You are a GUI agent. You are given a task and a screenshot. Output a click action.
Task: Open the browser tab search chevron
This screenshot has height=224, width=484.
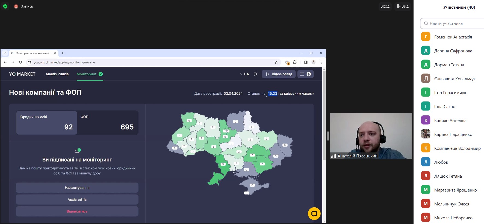tap(5, 53)
